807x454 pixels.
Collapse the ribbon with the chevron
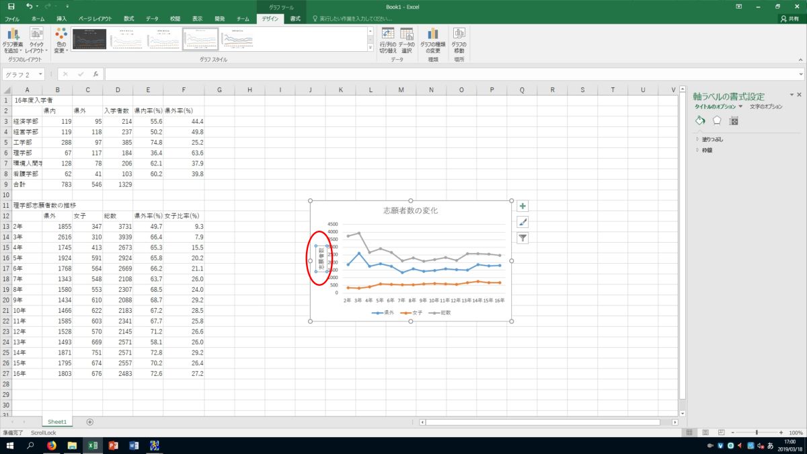pyautogui.click(x=800, y=59)
